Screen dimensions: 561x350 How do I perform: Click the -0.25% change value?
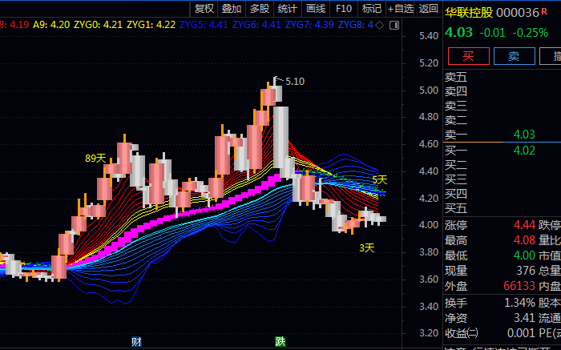point(531,33)
